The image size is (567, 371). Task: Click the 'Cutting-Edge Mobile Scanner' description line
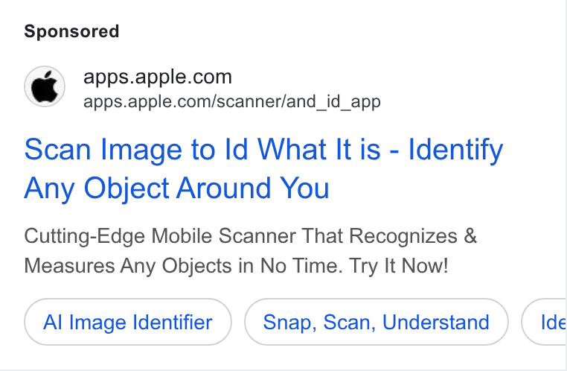point(250,236)
